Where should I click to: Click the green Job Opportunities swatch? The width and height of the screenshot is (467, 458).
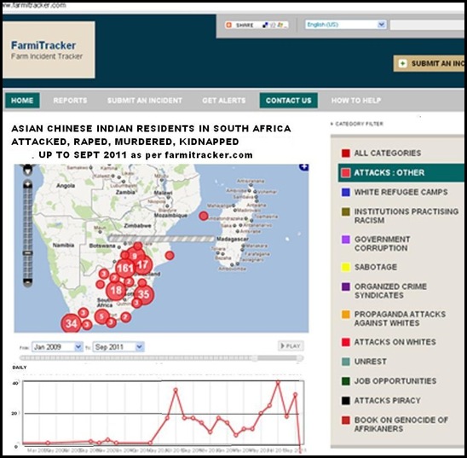pos(346,381)
